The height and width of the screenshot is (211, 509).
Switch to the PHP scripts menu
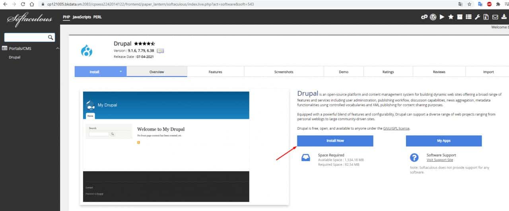(66, 17)
